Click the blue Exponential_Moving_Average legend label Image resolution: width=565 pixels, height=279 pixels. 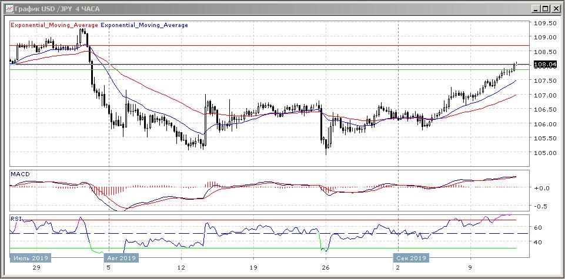[145, 25]
